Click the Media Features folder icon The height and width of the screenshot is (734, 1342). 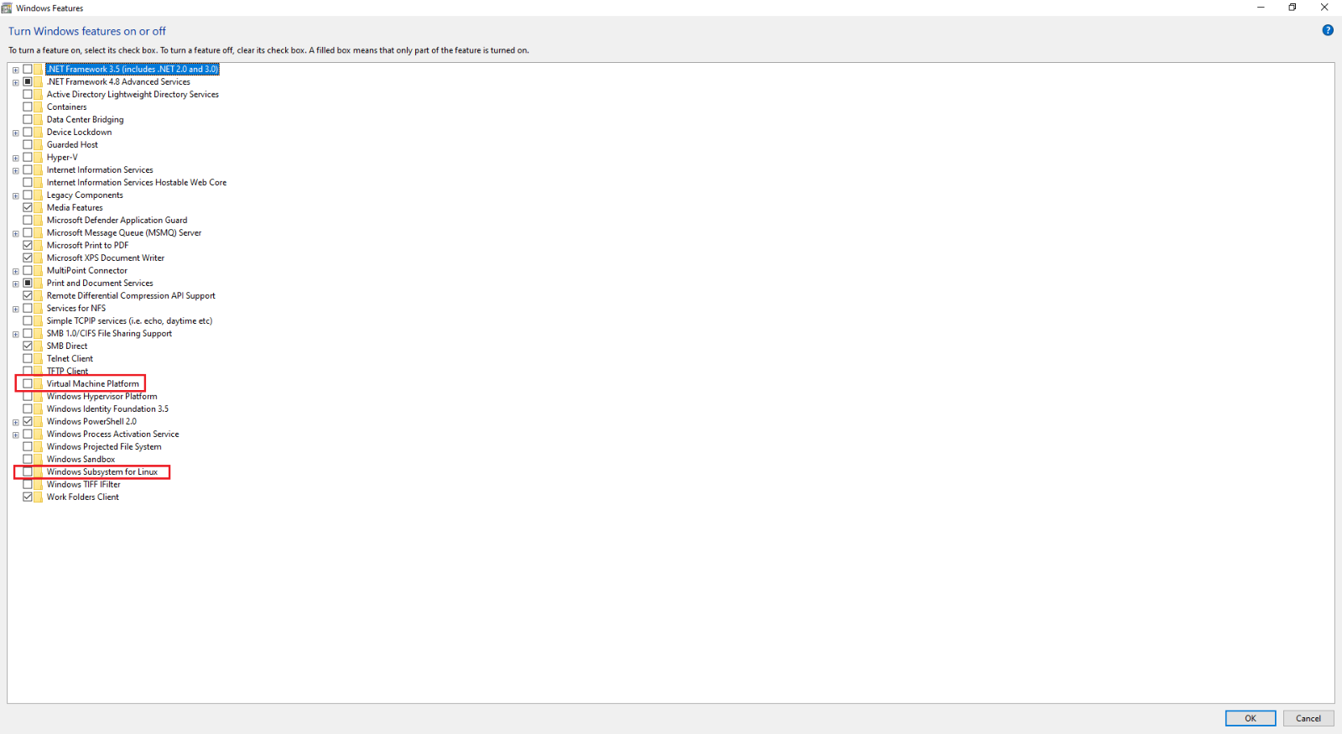[39, 207]
